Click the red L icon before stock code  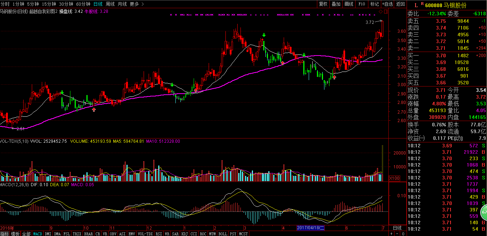pyautogui.click(x=415, y=5)
